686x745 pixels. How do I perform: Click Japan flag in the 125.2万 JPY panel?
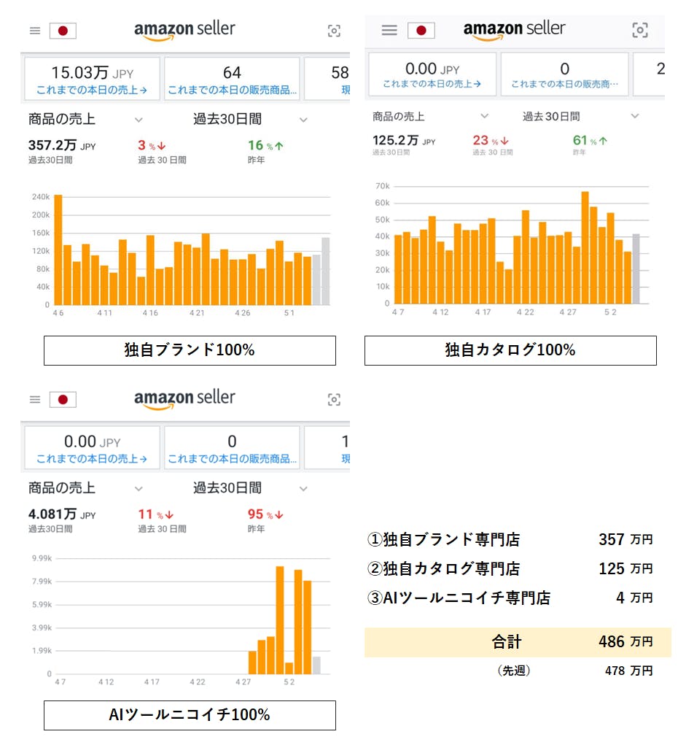[x=421, y=30]
